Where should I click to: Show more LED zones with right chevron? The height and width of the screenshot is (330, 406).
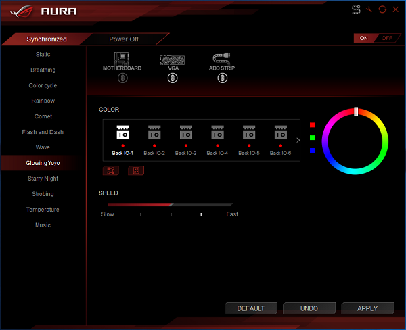[x=298, y=140]
